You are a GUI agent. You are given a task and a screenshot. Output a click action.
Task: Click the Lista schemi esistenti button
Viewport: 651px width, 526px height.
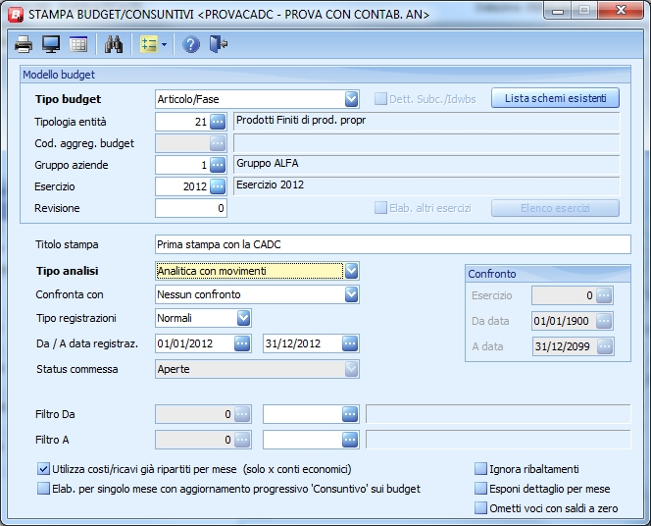555,98
